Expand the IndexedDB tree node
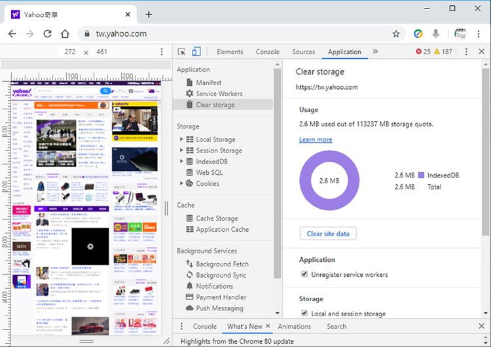This screenshot has height=347, width=491. [x=182, y=162]
